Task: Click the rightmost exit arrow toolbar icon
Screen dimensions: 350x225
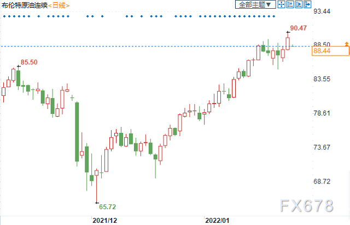Action: click(x=307, y=5)
